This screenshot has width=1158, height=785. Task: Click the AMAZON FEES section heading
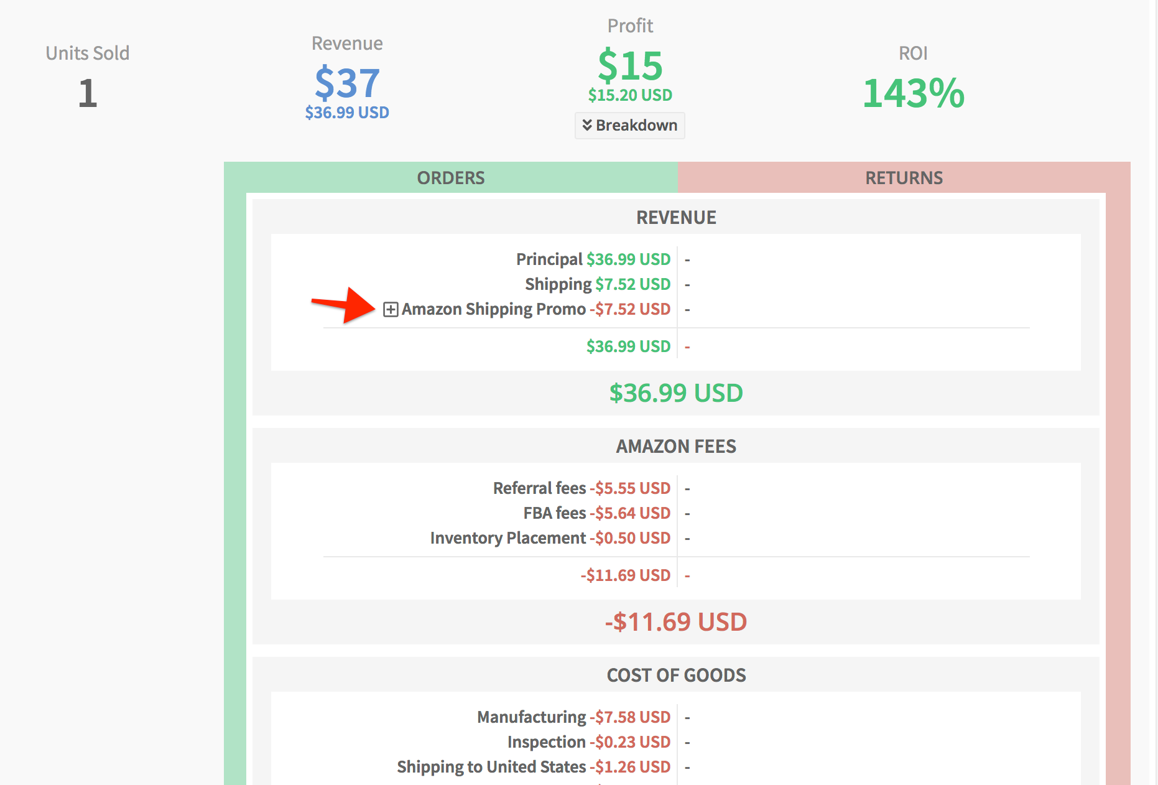tap(676, 447)
